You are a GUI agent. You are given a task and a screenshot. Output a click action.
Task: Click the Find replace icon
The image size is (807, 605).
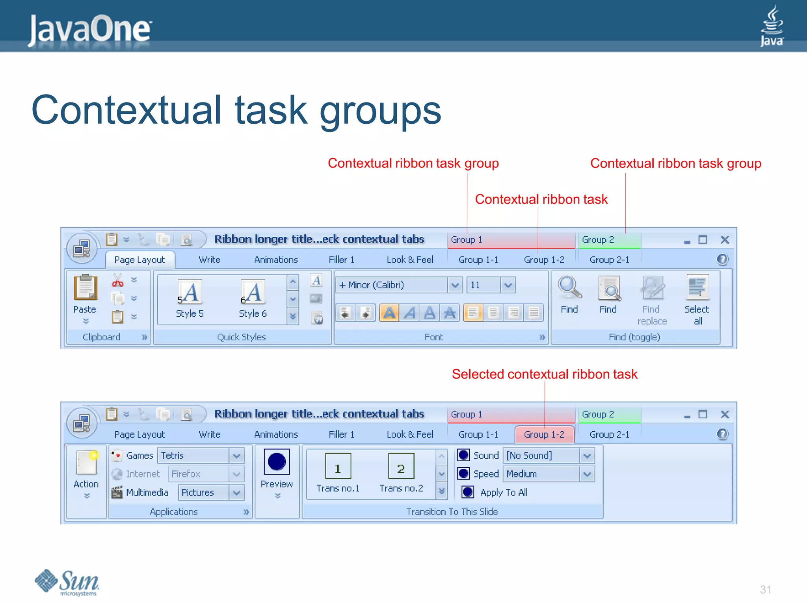(652, 288)
